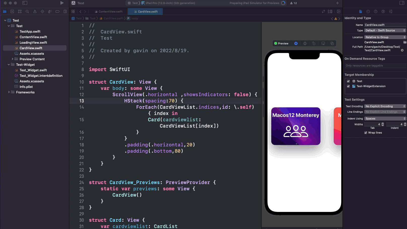Image resolution: width=407 pixels, height=229 pixels.
Task: Expand the Frameworks group
Action: pos(9,92)
